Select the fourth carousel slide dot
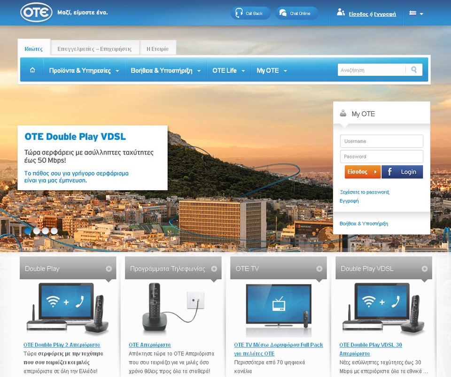This screenshot has width=451, height=377. point(54,231)
